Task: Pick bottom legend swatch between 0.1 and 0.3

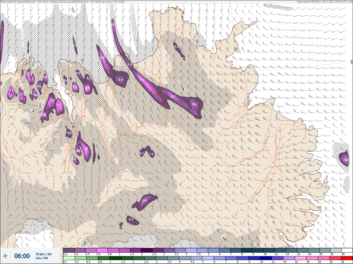Action: tap(69, 258)
